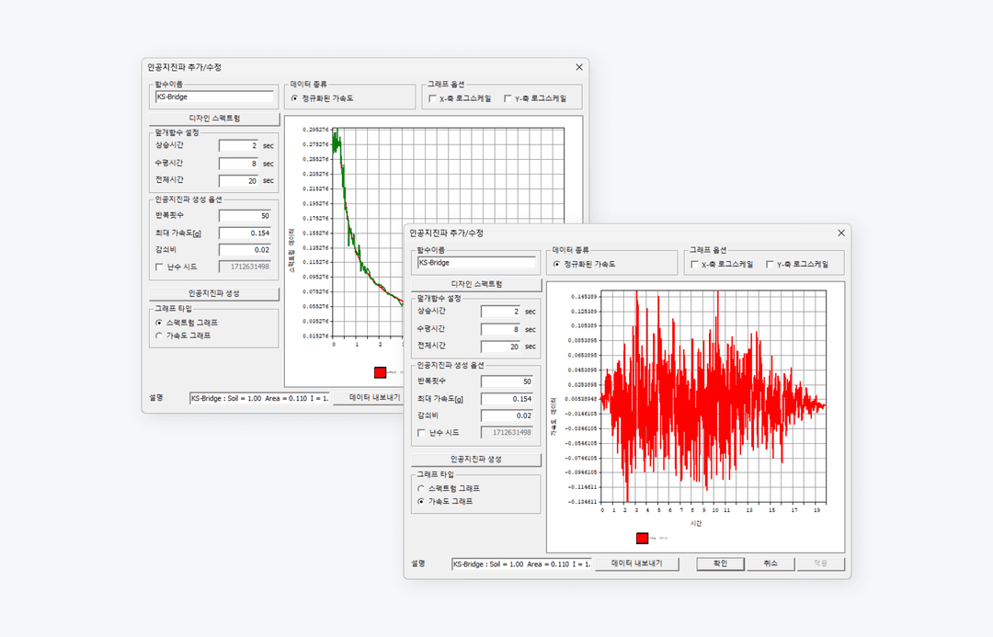This screenshot has width=993, height=637.
Task: Click 데이터 내보내기 in back dialog
Action: pyautogui.click(x=368, y=398)
